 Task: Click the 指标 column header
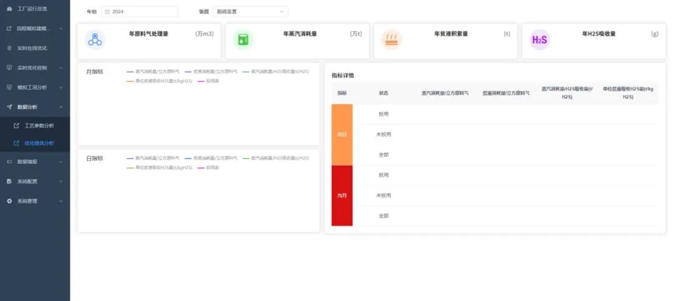pyautogui.click(x=342, y=93)
